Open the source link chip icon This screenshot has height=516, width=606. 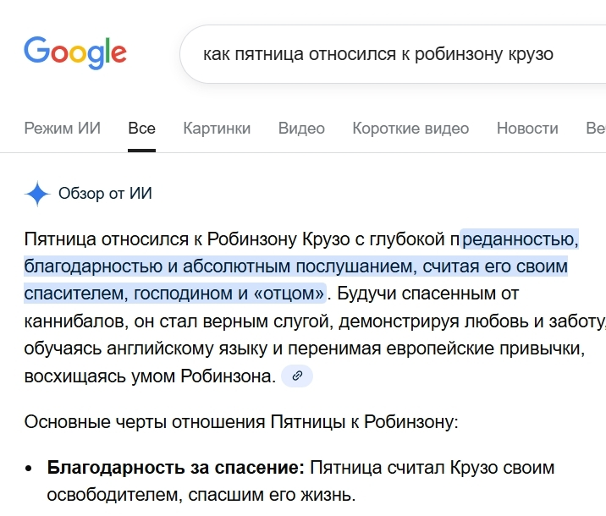click(x=297, y=376)
